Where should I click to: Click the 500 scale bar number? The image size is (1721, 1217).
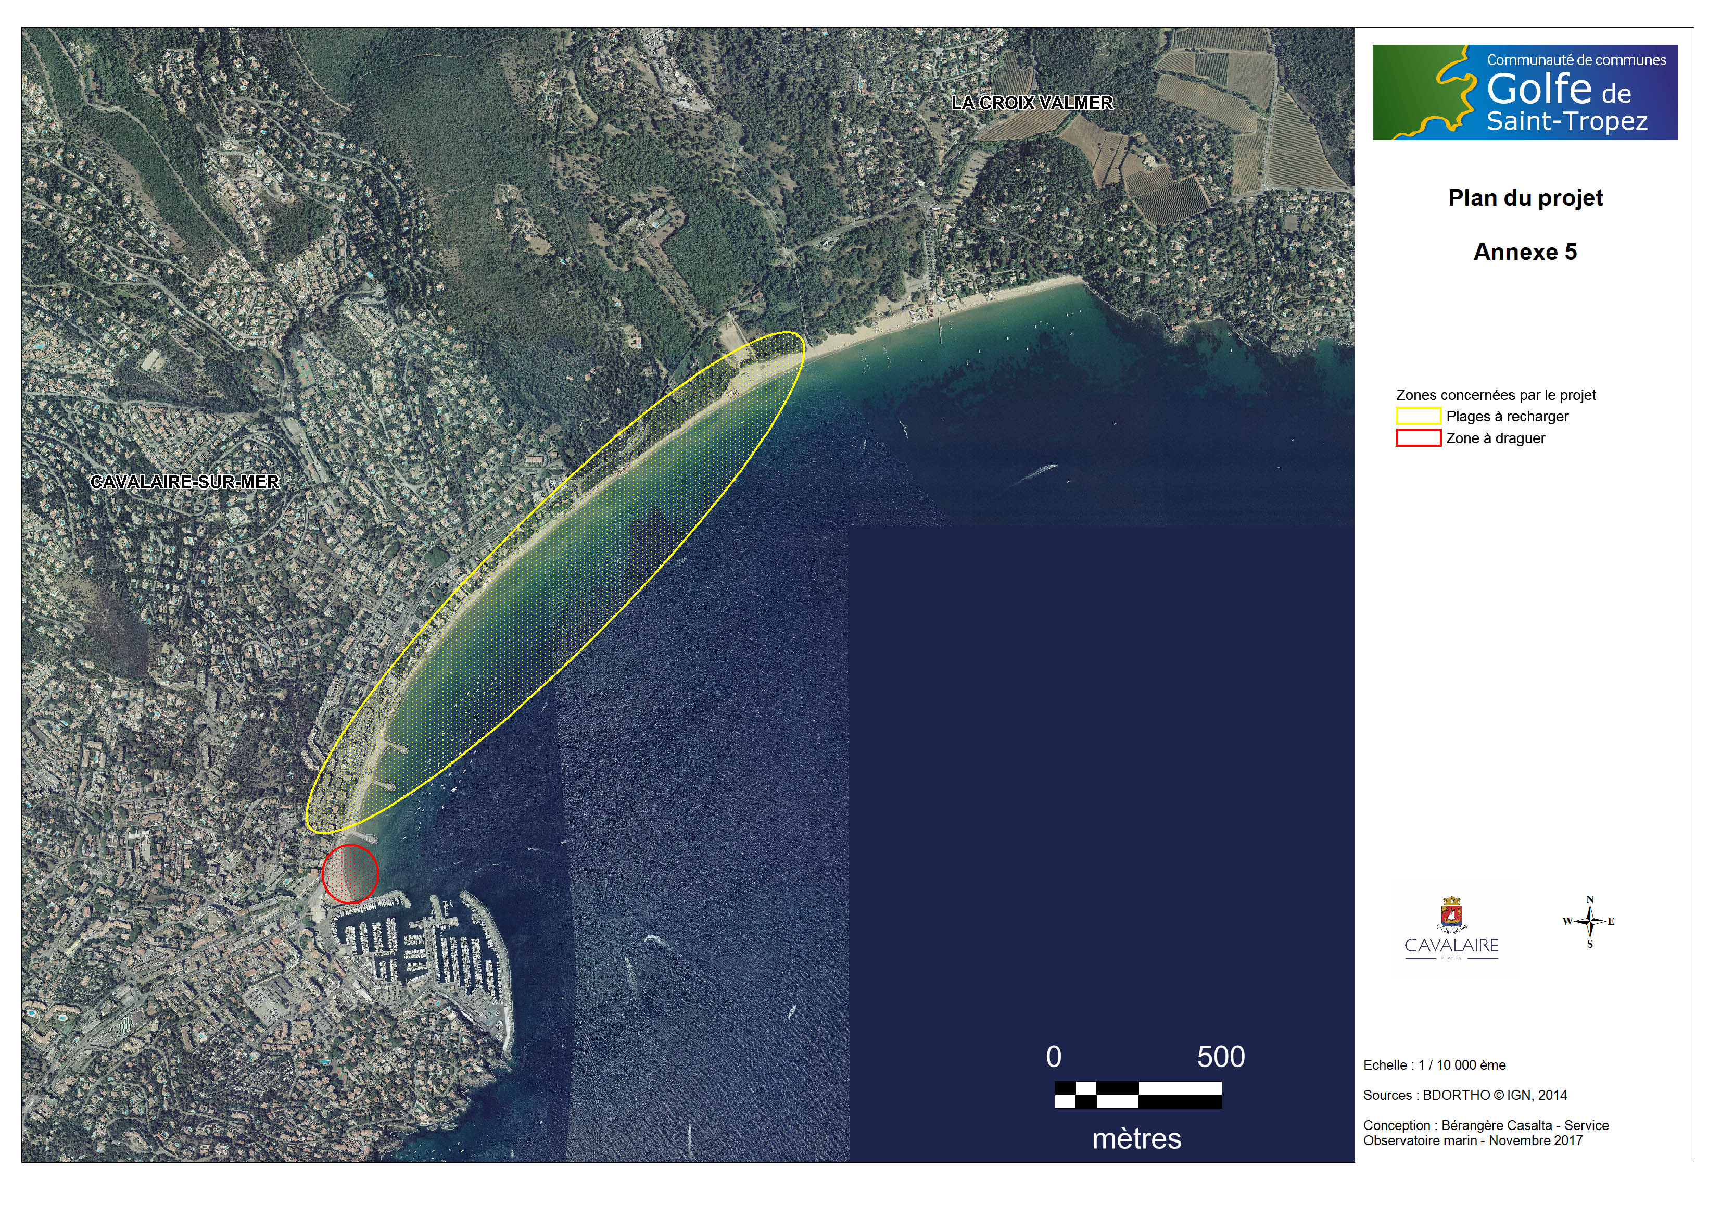pos(1220,1057)
